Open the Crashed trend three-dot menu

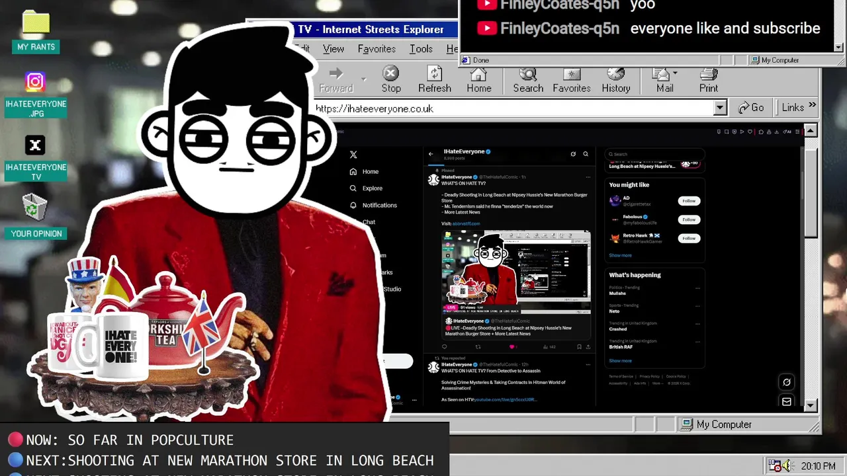(697, 324)
